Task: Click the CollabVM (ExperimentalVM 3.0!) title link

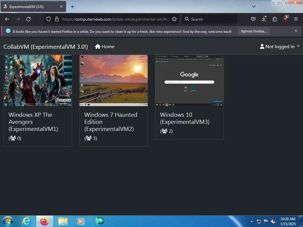Action: pyautogui.click(x=46, y=47)
